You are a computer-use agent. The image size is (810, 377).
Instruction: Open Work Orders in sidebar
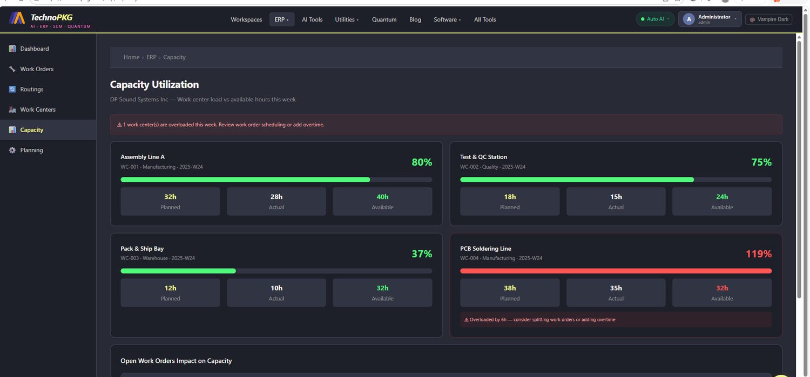[48, 69]
